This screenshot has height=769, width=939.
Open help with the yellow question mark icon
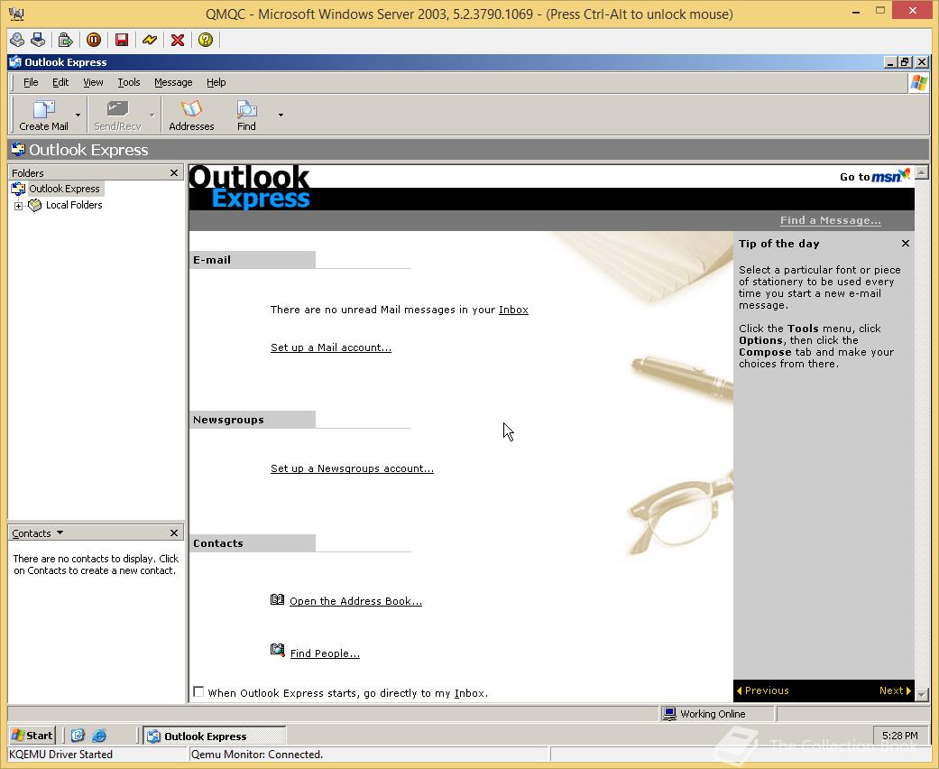coord(206,40)
